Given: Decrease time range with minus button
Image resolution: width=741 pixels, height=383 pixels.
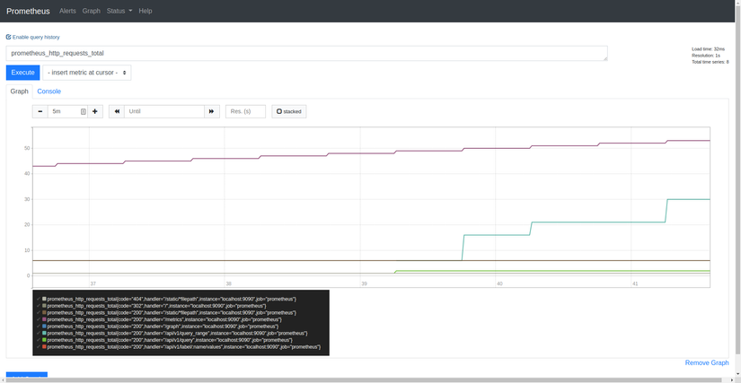Looking at the screenshot, I should (40, 111).
